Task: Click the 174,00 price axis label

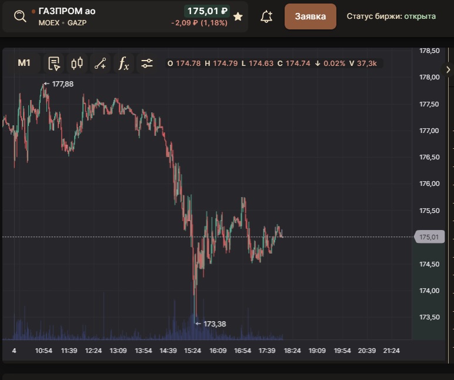Action: 429,291
